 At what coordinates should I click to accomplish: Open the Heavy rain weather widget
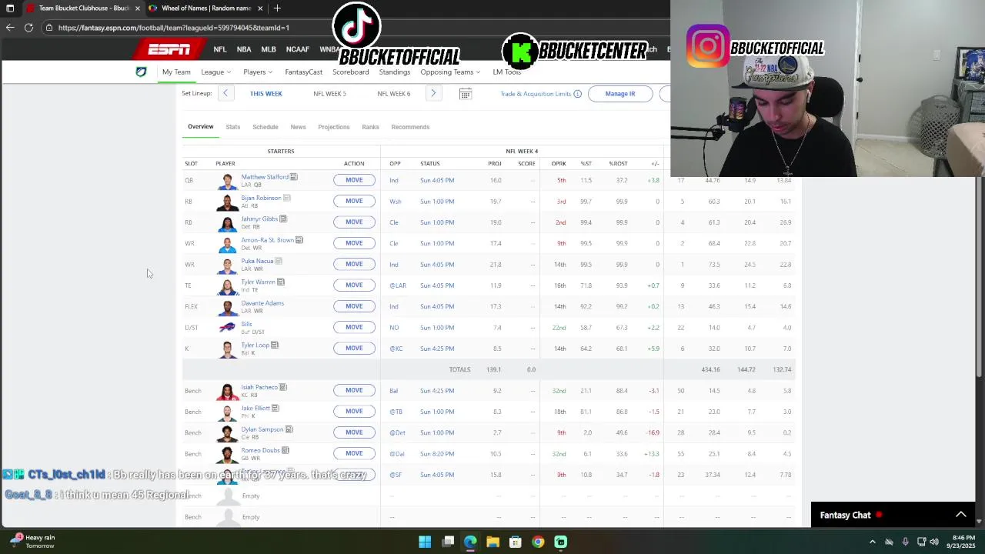32,542
